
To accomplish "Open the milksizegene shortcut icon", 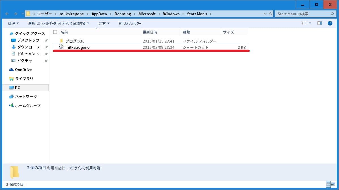I will [62, 47].
